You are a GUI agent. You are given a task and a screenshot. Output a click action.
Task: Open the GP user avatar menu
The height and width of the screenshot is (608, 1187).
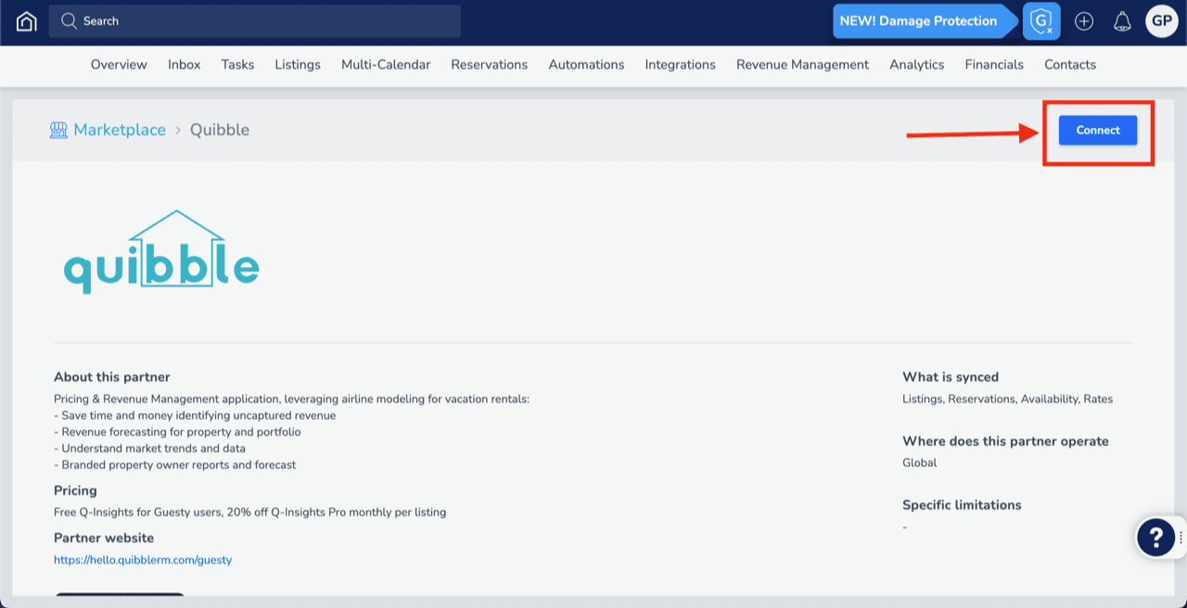[1162, 20]
